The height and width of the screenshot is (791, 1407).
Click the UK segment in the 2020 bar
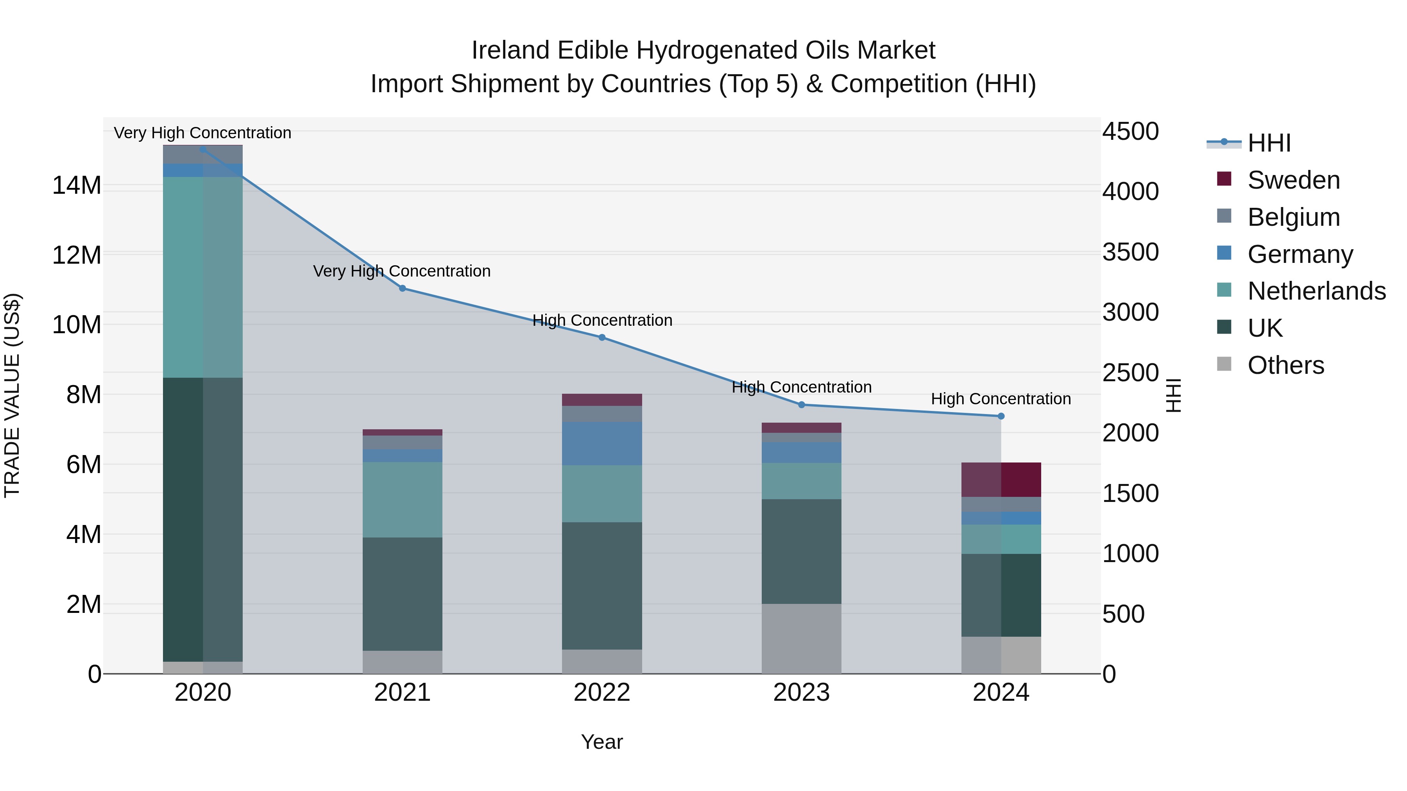[203, 520]
